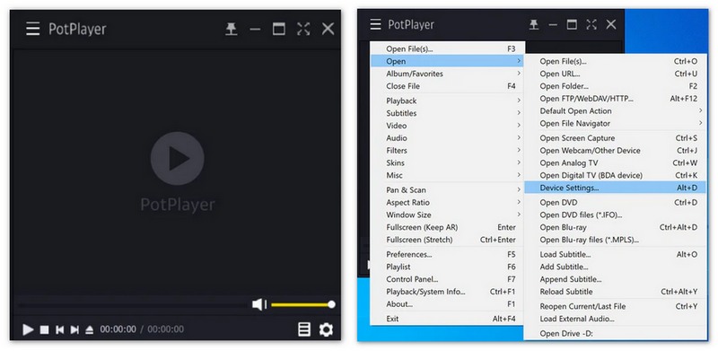This screenshot has height=351, width=718.
Task: Select Fullscreen (Keep AR)
Action: tap(447, 227)
